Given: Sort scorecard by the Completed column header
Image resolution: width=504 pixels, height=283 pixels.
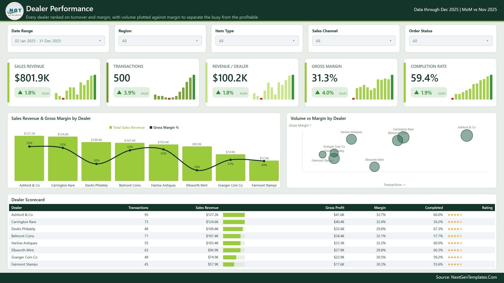Looking at the screenshot, I should tap(434, 208).
